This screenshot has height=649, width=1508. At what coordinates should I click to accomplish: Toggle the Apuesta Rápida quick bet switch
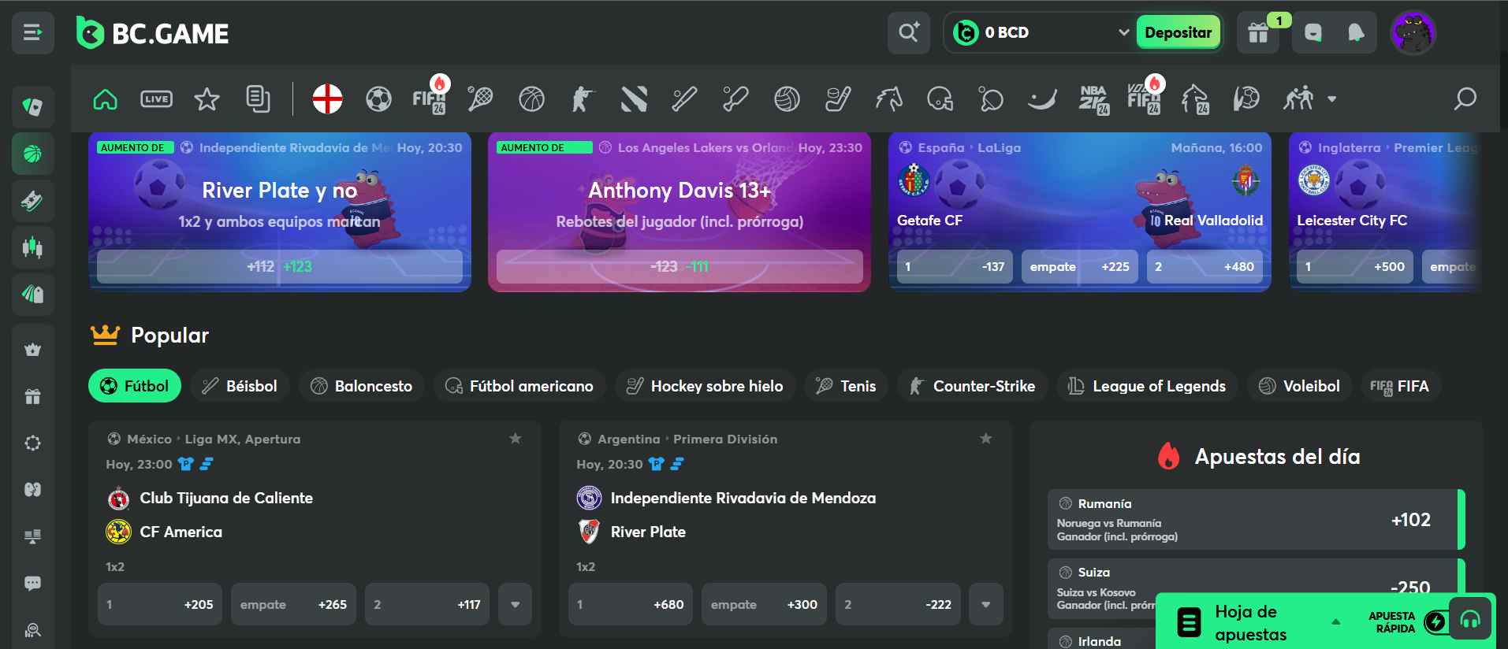point(1437,622)
